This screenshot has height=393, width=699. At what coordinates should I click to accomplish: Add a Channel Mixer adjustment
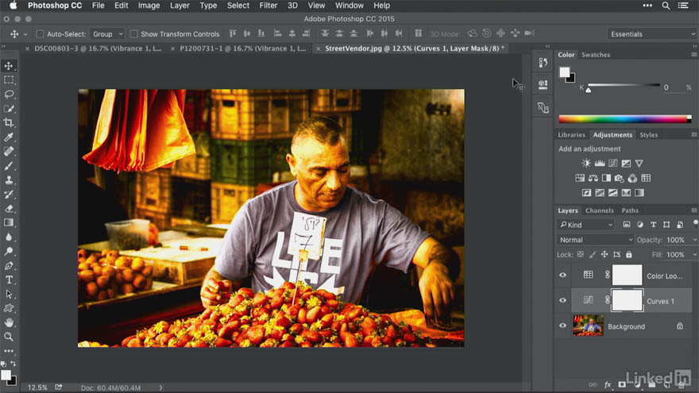pos(632,178)
